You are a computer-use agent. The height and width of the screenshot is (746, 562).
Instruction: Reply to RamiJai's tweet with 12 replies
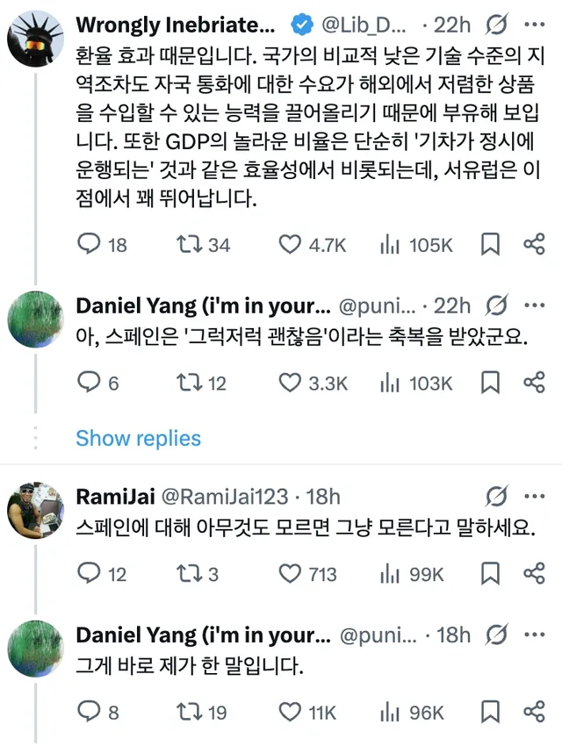[90, 574]
